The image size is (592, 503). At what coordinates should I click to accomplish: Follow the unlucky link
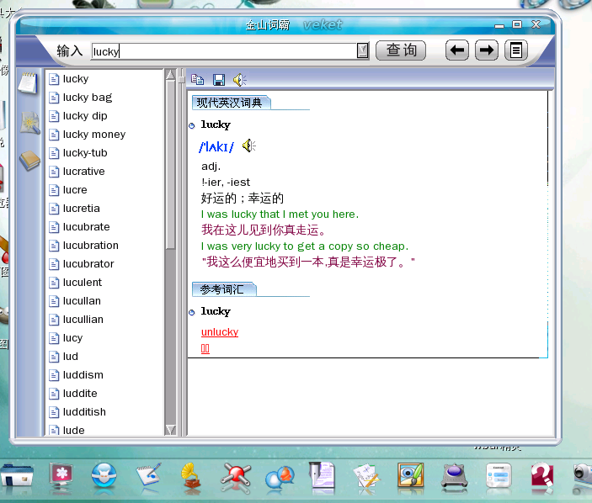[220, 331]
